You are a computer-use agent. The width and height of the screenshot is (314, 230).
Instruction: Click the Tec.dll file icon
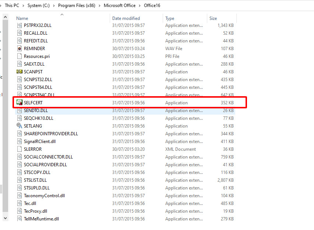pyautogui.click(x=20, y=203)
